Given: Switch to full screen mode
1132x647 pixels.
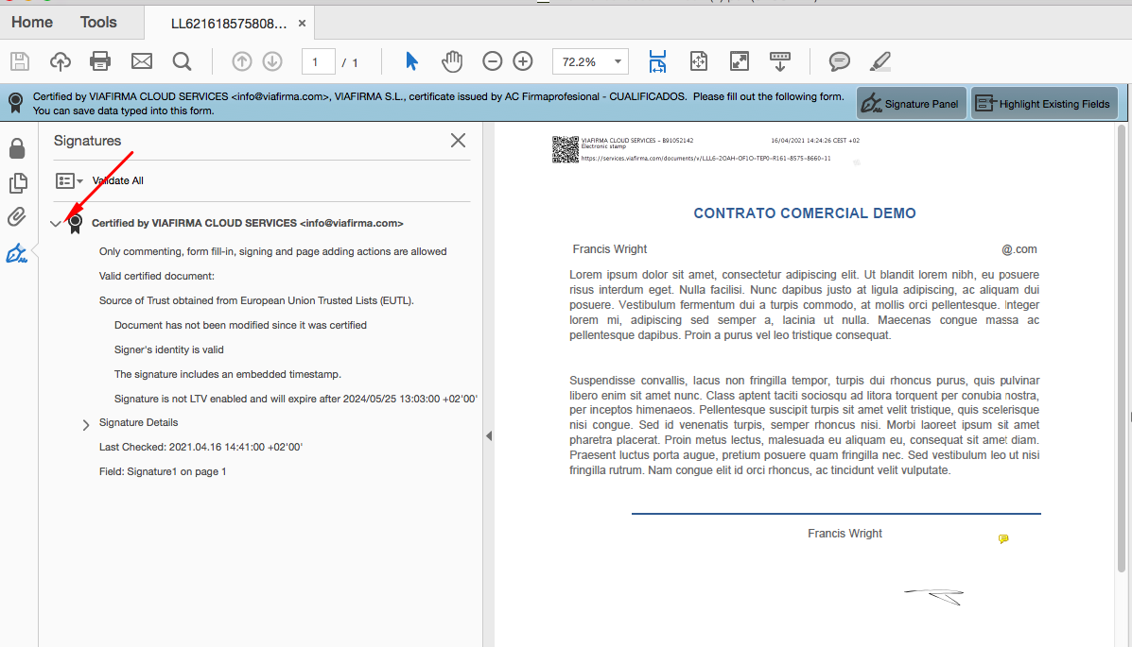Looking at the screenshot, I should click(x=740, y=61).
